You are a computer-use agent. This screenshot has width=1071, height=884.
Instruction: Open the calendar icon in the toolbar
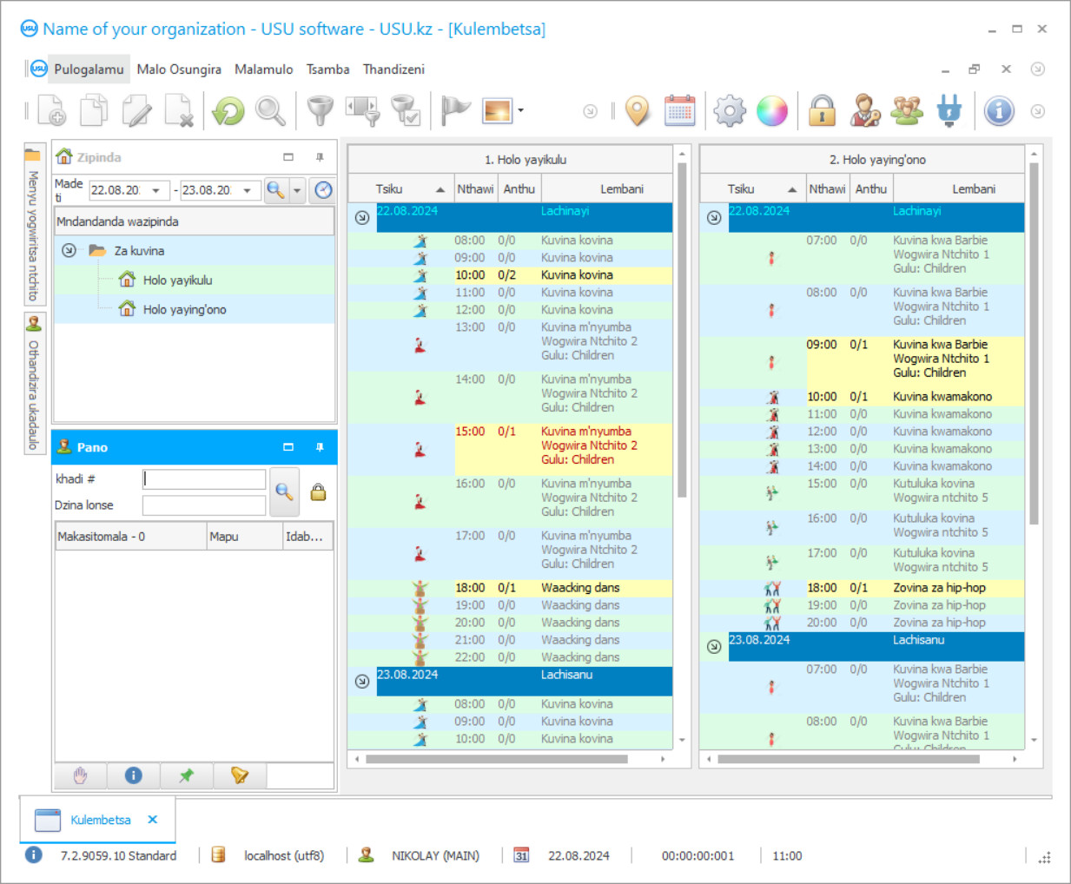click(679, 111)
